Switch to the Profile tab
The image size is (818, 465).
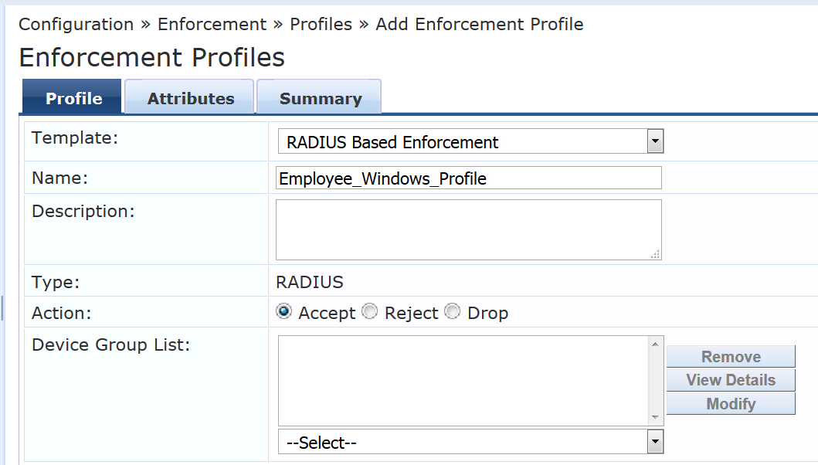[x=73, y=98]
